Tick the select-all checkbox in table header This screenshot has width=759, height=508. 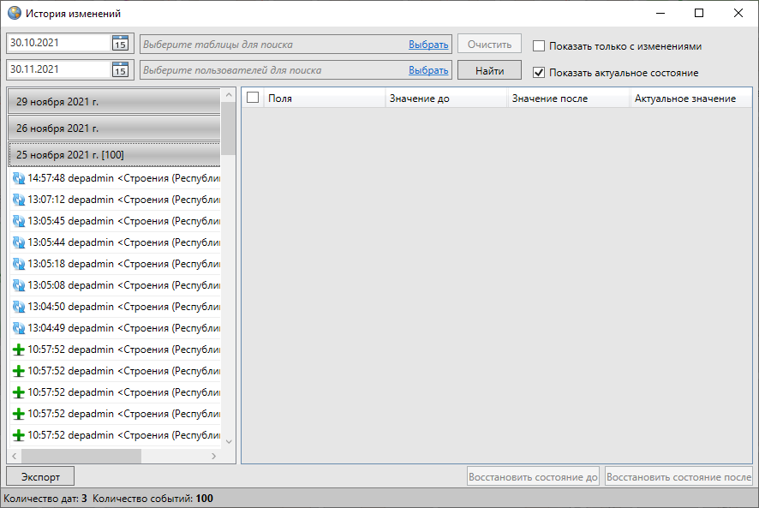point(253,99)
